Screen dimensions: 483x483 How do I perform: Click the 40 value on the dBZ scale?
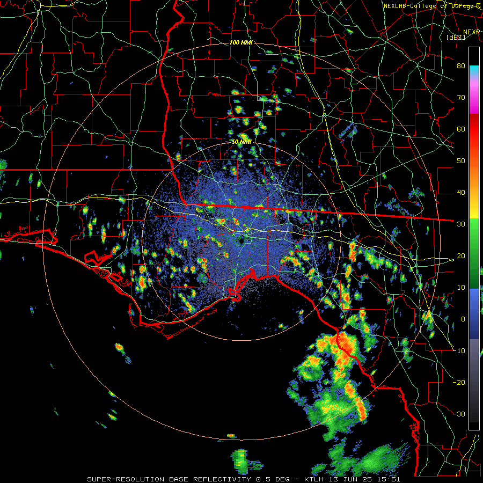click(x=461, y=193)
